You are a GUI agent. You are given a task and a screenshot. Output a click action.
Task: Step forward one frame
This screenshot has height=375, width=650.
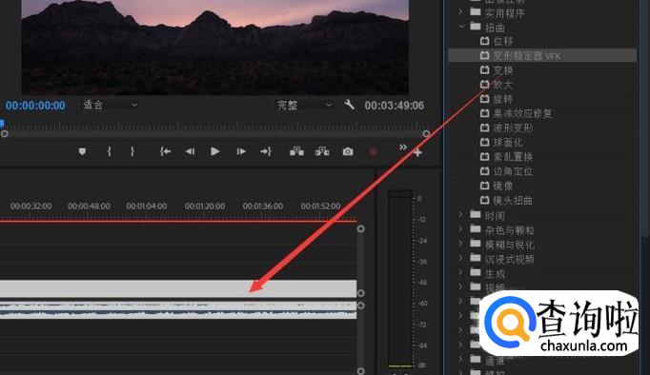coord(241,152)
